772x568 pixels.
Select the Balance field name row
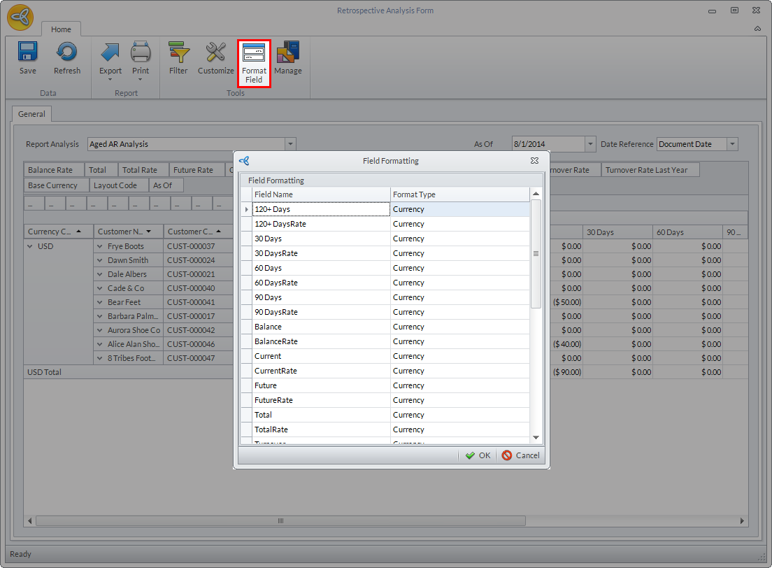[321, 327]
